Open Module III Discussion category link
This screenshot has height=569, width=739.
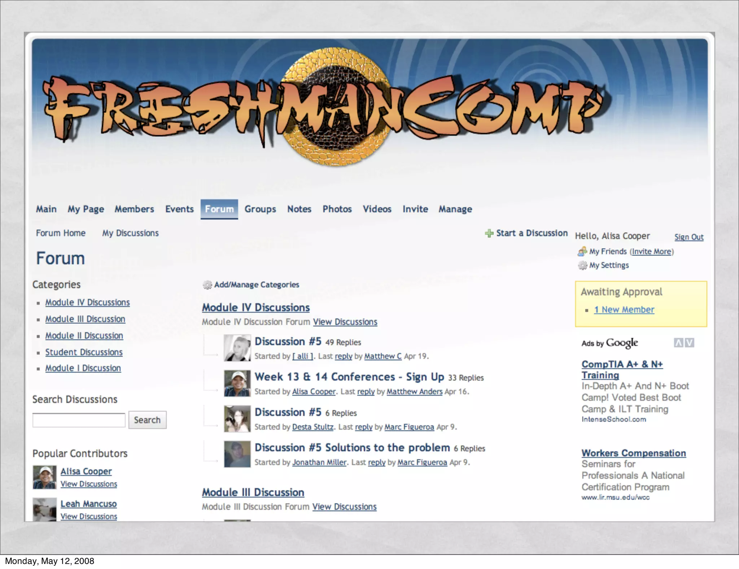point(85,319)
